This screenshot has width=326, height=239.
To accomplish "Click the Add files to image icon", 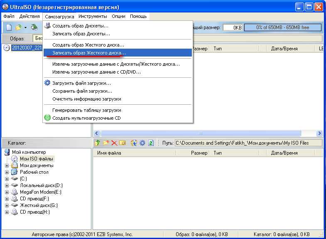I will pyautogui.click(x=134, y=143).
